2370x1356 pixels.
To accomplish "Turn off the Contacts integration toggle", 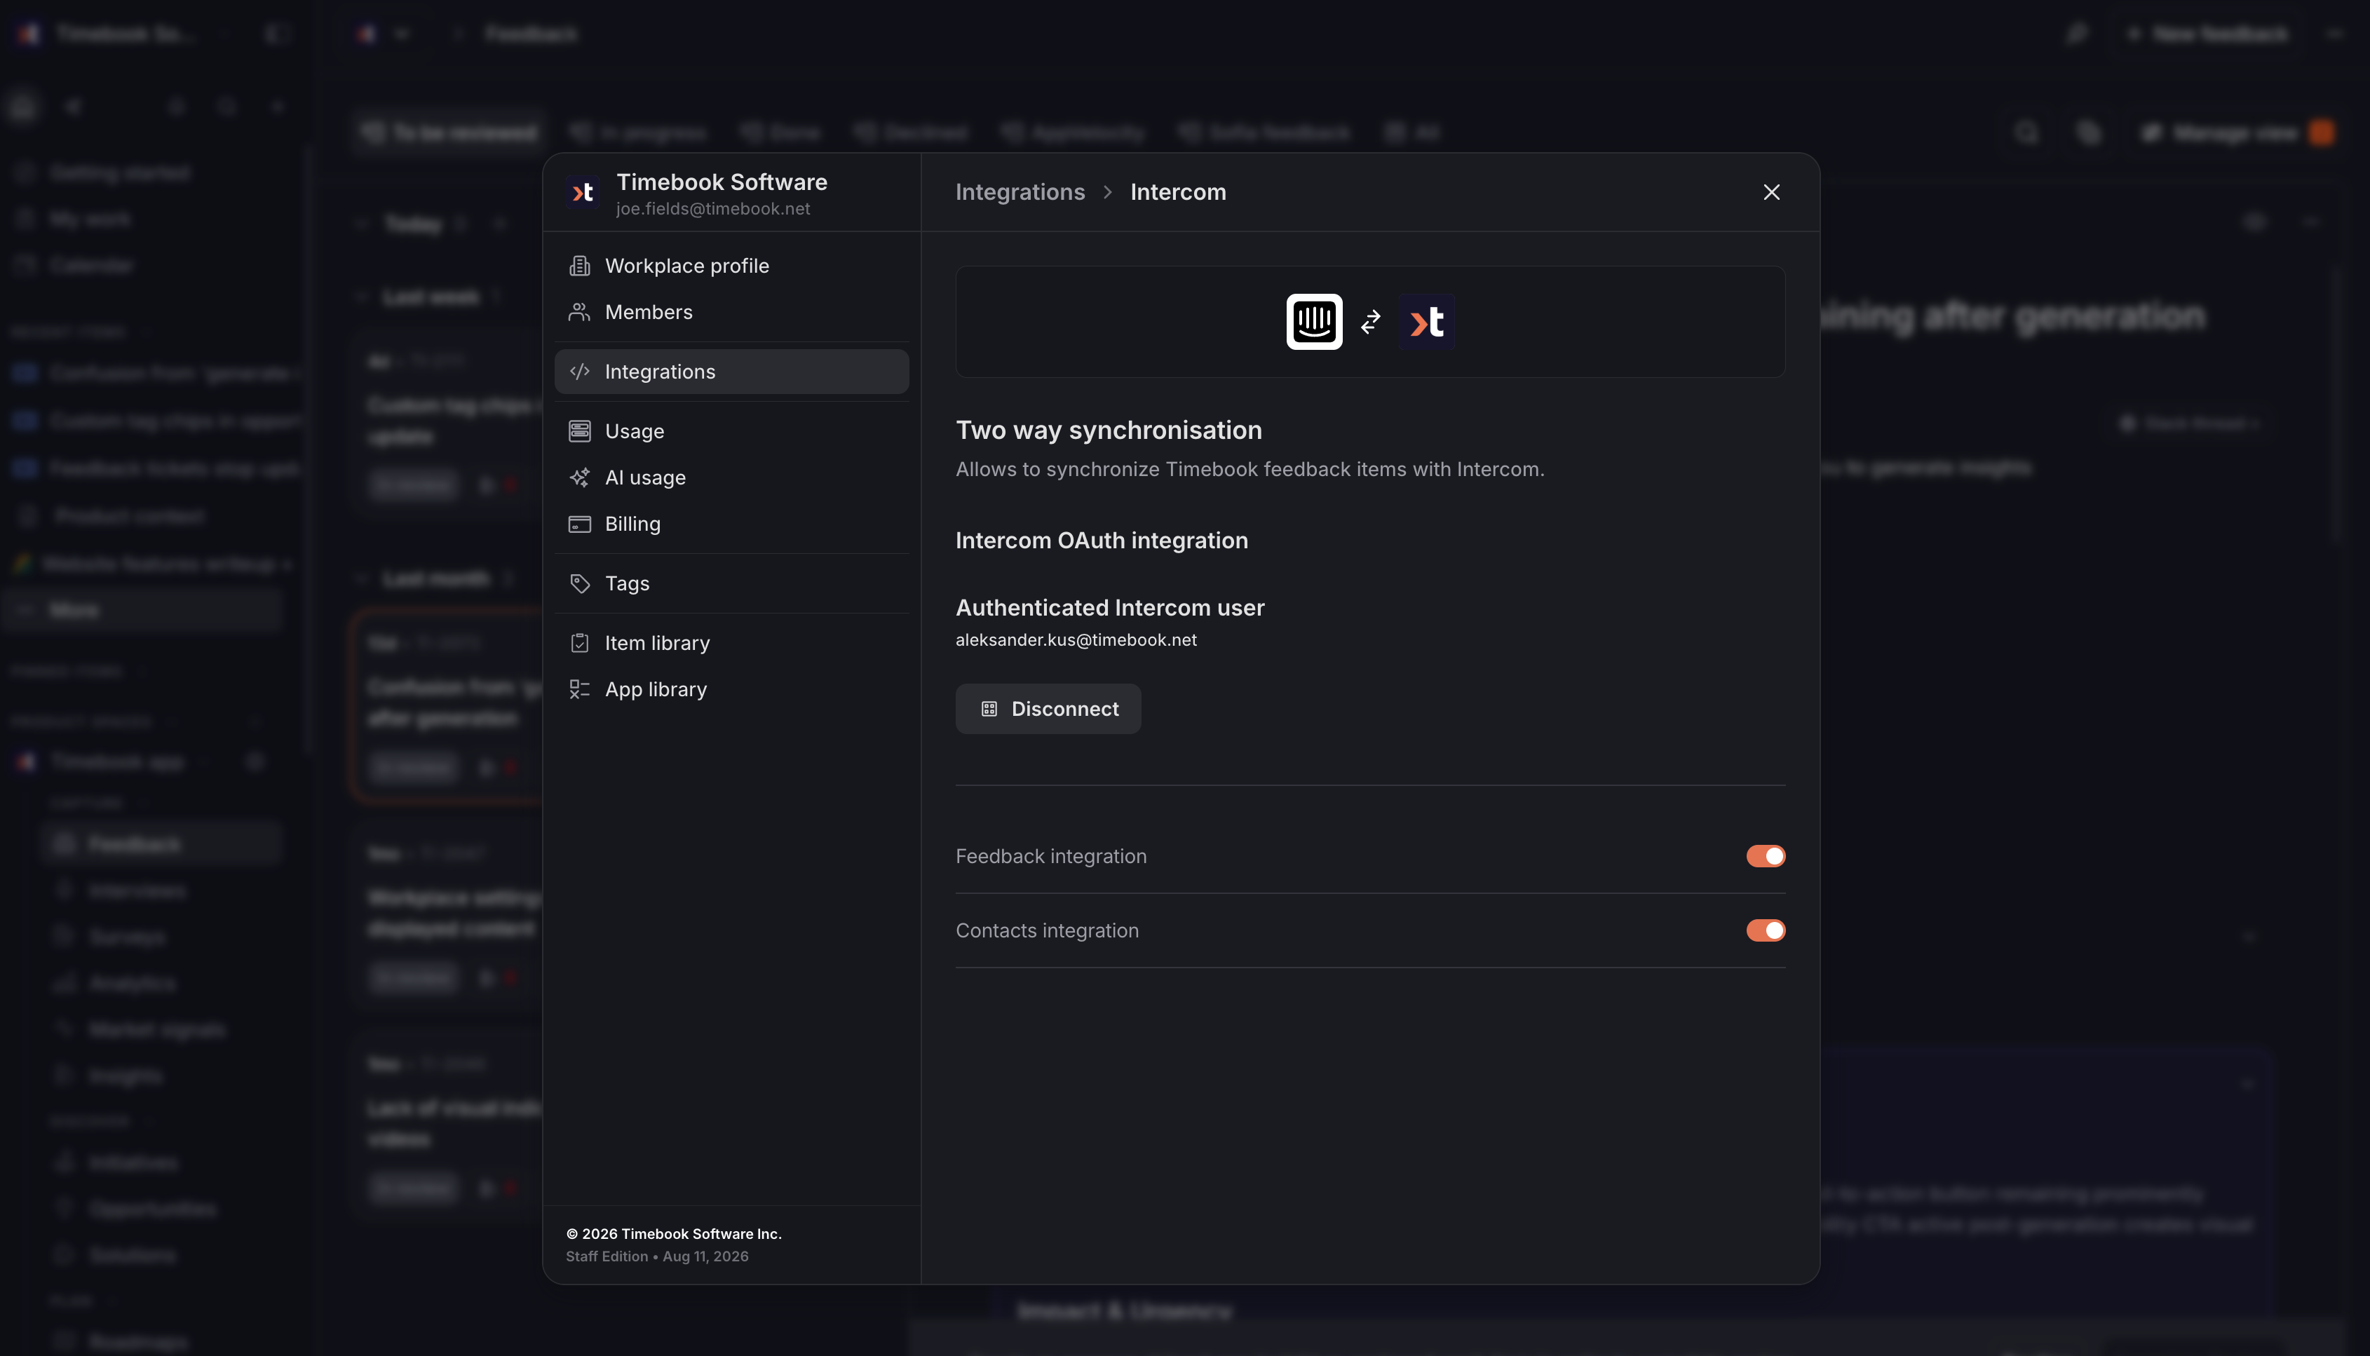I will click(1766, 930).
